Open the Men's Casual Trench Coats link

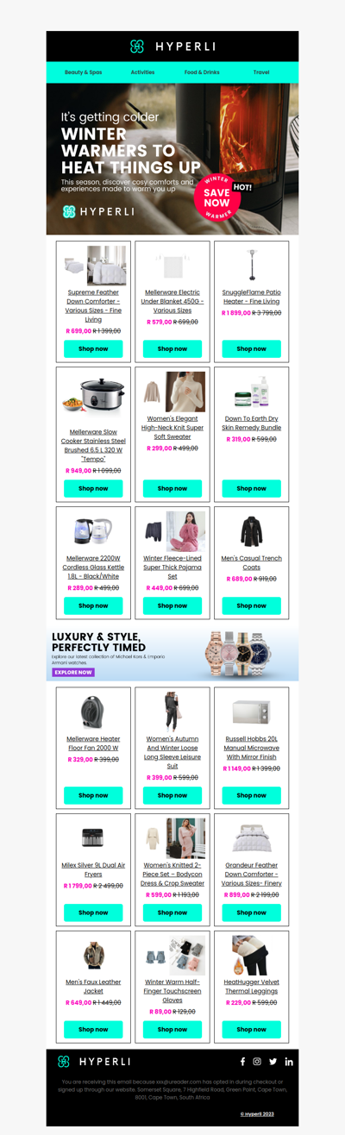pos(251,562)
